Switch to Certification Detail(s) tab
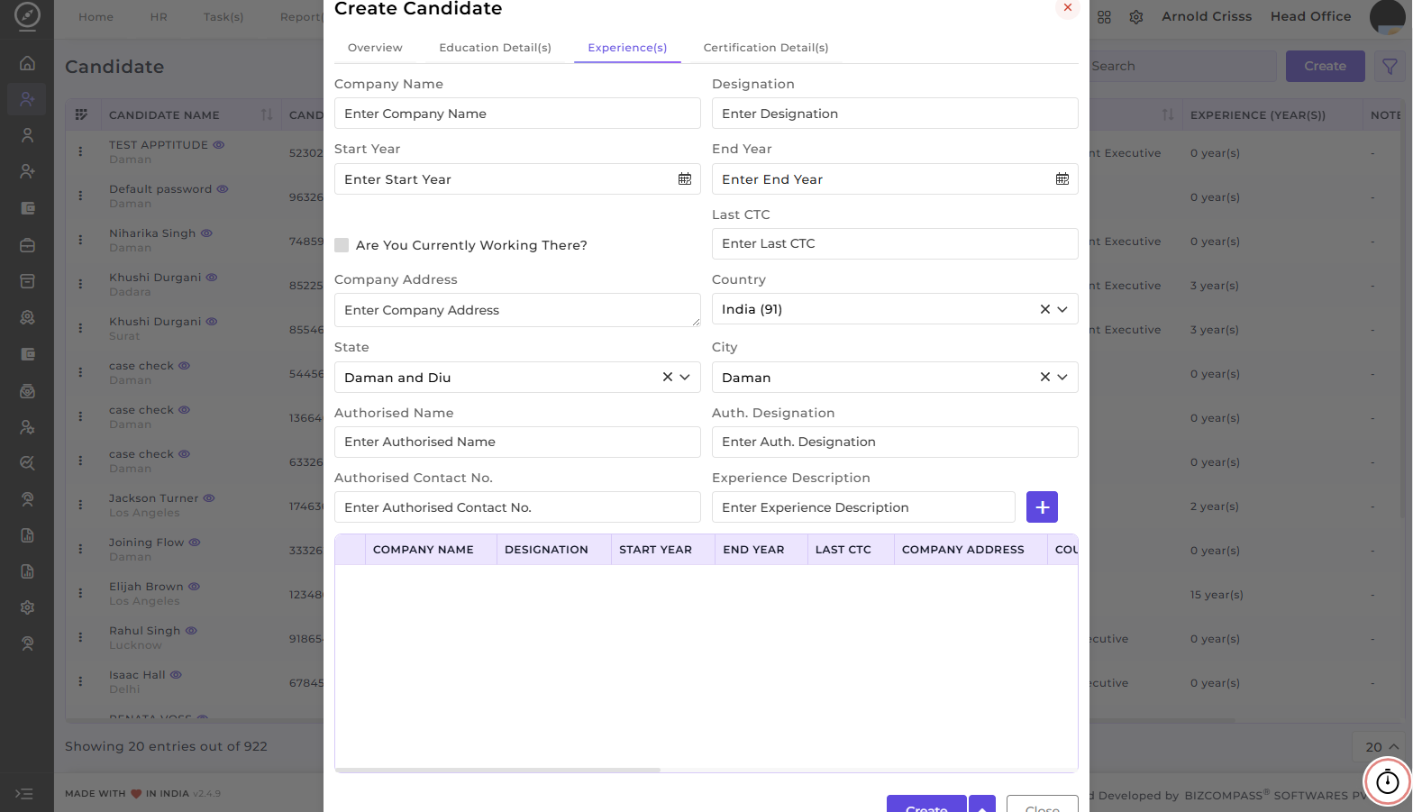Screen dimensions: 1413x812 tap(766, 48)
